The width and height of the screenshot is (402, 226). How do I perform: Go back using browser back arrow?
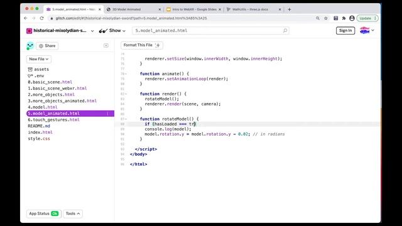point(26,18)
